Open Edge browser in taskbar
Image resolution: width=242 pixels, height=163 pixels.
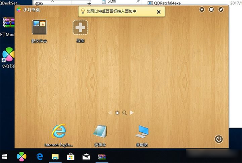point(40,157)
